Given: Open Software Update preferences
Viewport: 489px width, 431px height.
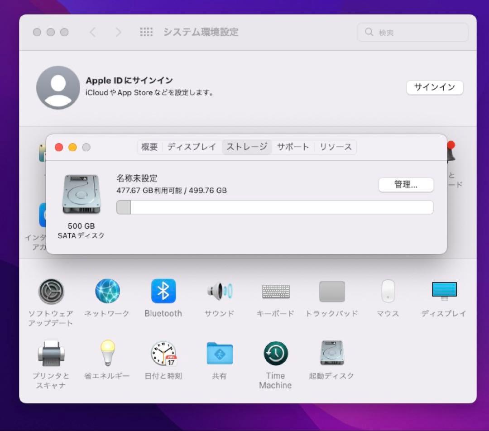Looking at the screenshot, I should [x=51, y=291].
